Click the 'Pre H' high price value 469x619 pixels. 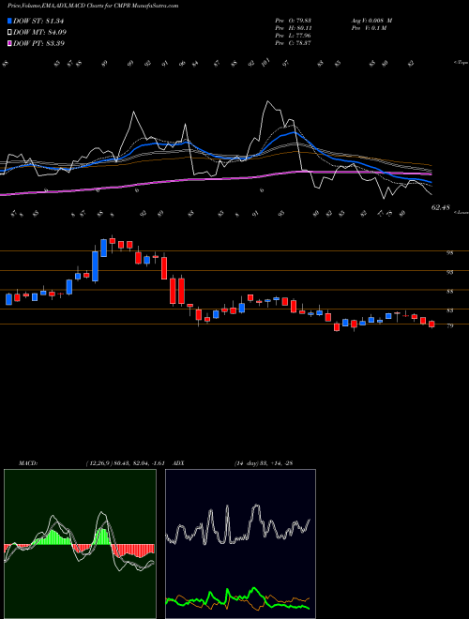click(293, 28)
